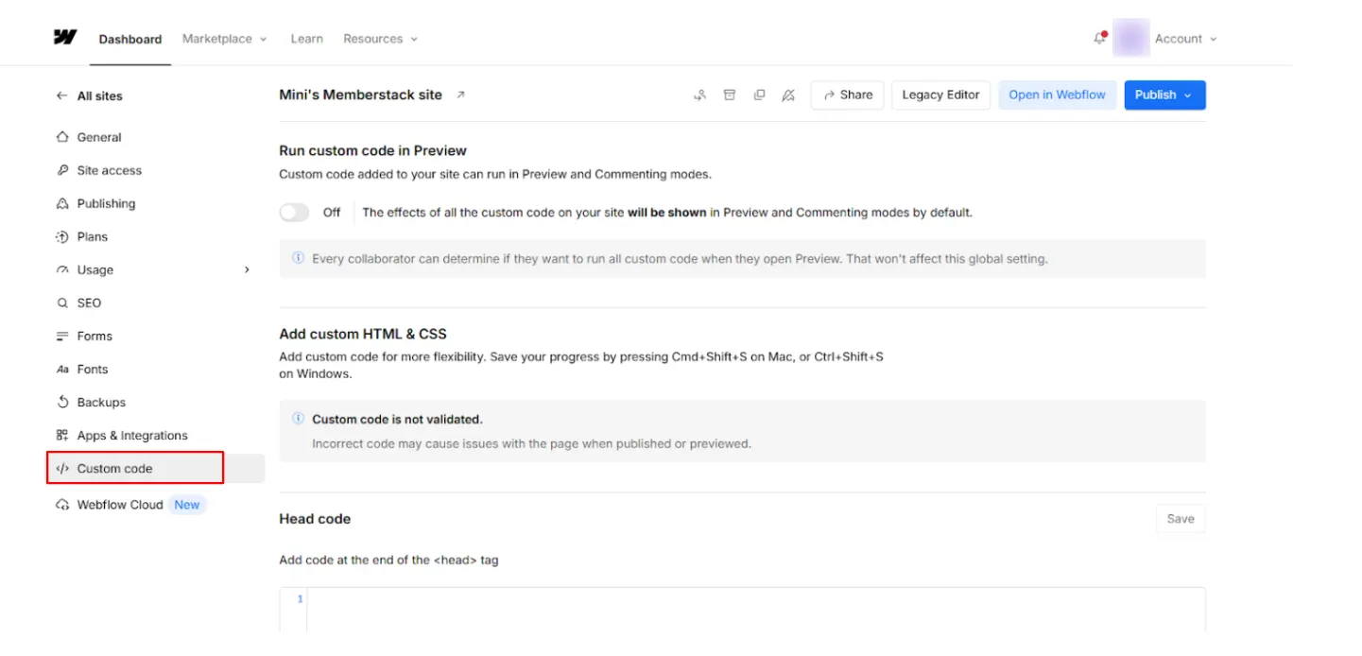Click the transfer site icon
1362x656 pixels.
coord(699,95)
